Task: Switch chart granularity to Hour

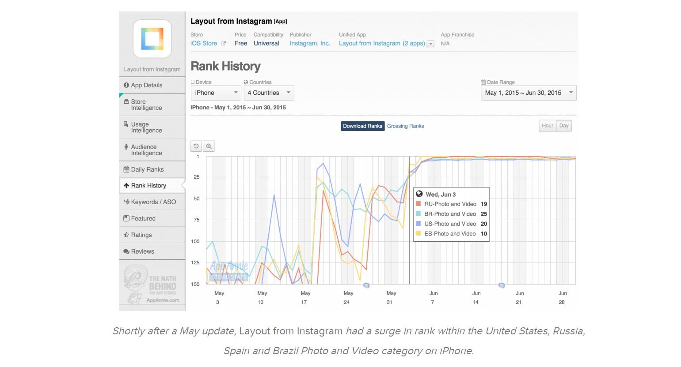Action: pyautogui.click(x=548, y=126)
